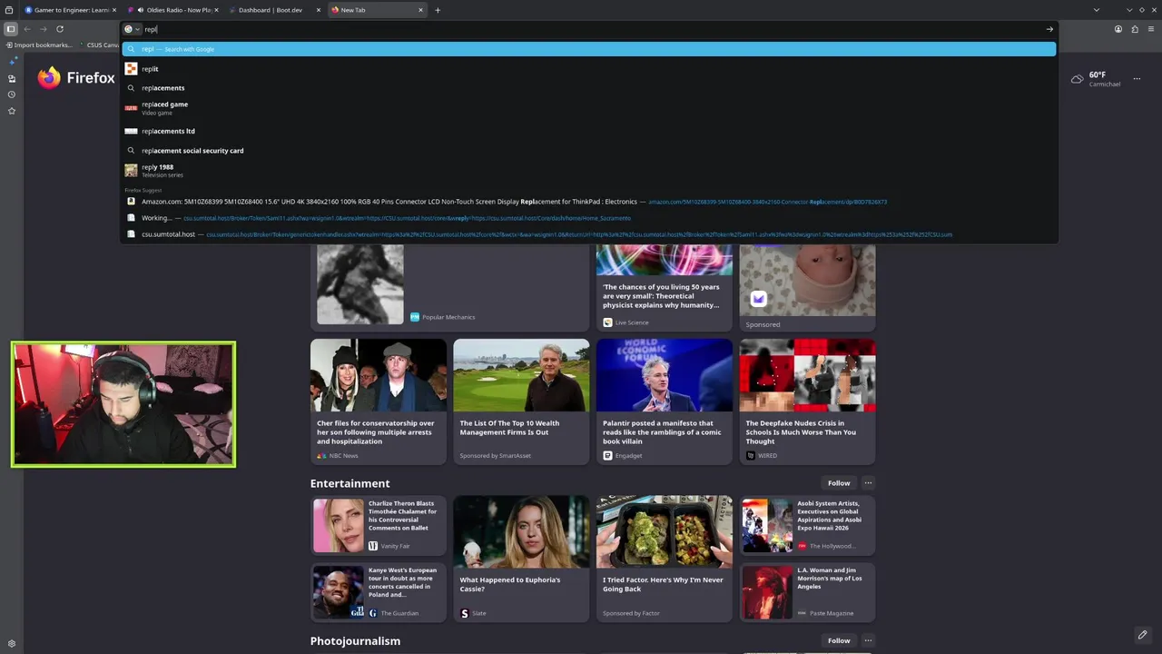Screen dimensions: 1162x654
Task: Open synced tabs icon in the sidebar
Action: [12, 79]
